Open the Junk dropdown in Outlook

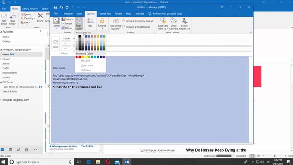(x=26, y=22)
